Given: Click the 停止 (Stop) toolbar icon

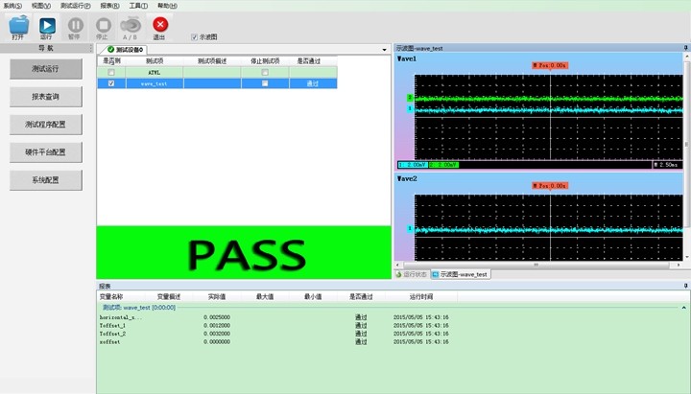Looking at the screenshot, I should tap(103, 26).
